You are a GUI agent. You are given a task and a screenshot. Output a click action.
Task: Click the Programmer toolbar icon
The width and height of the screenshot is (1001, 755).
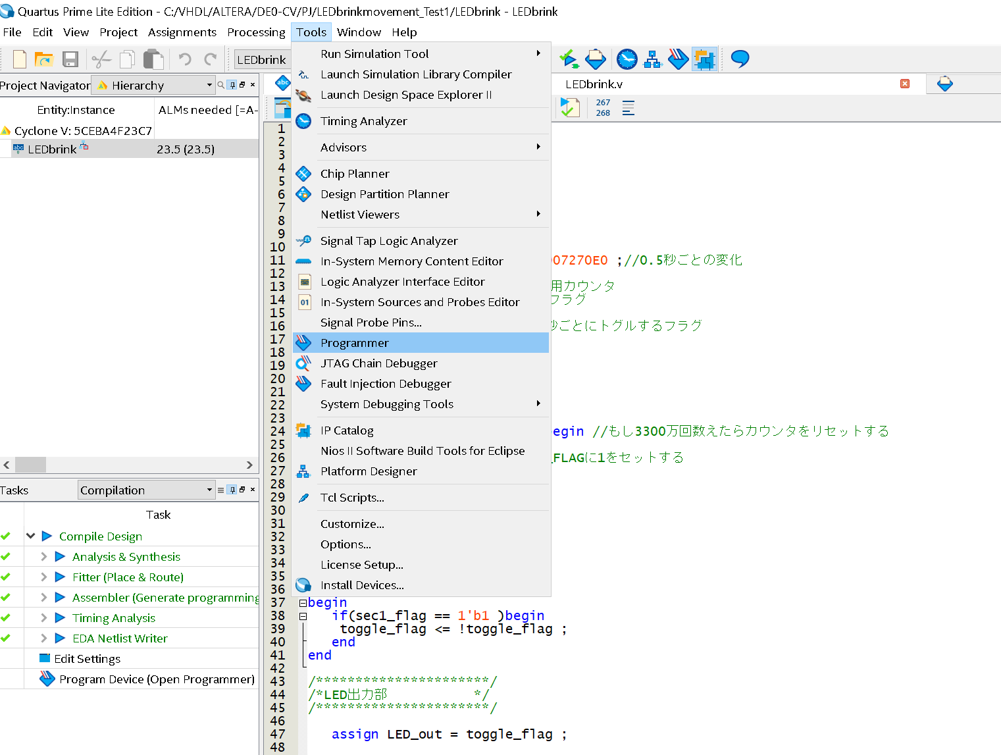(678, 59)
